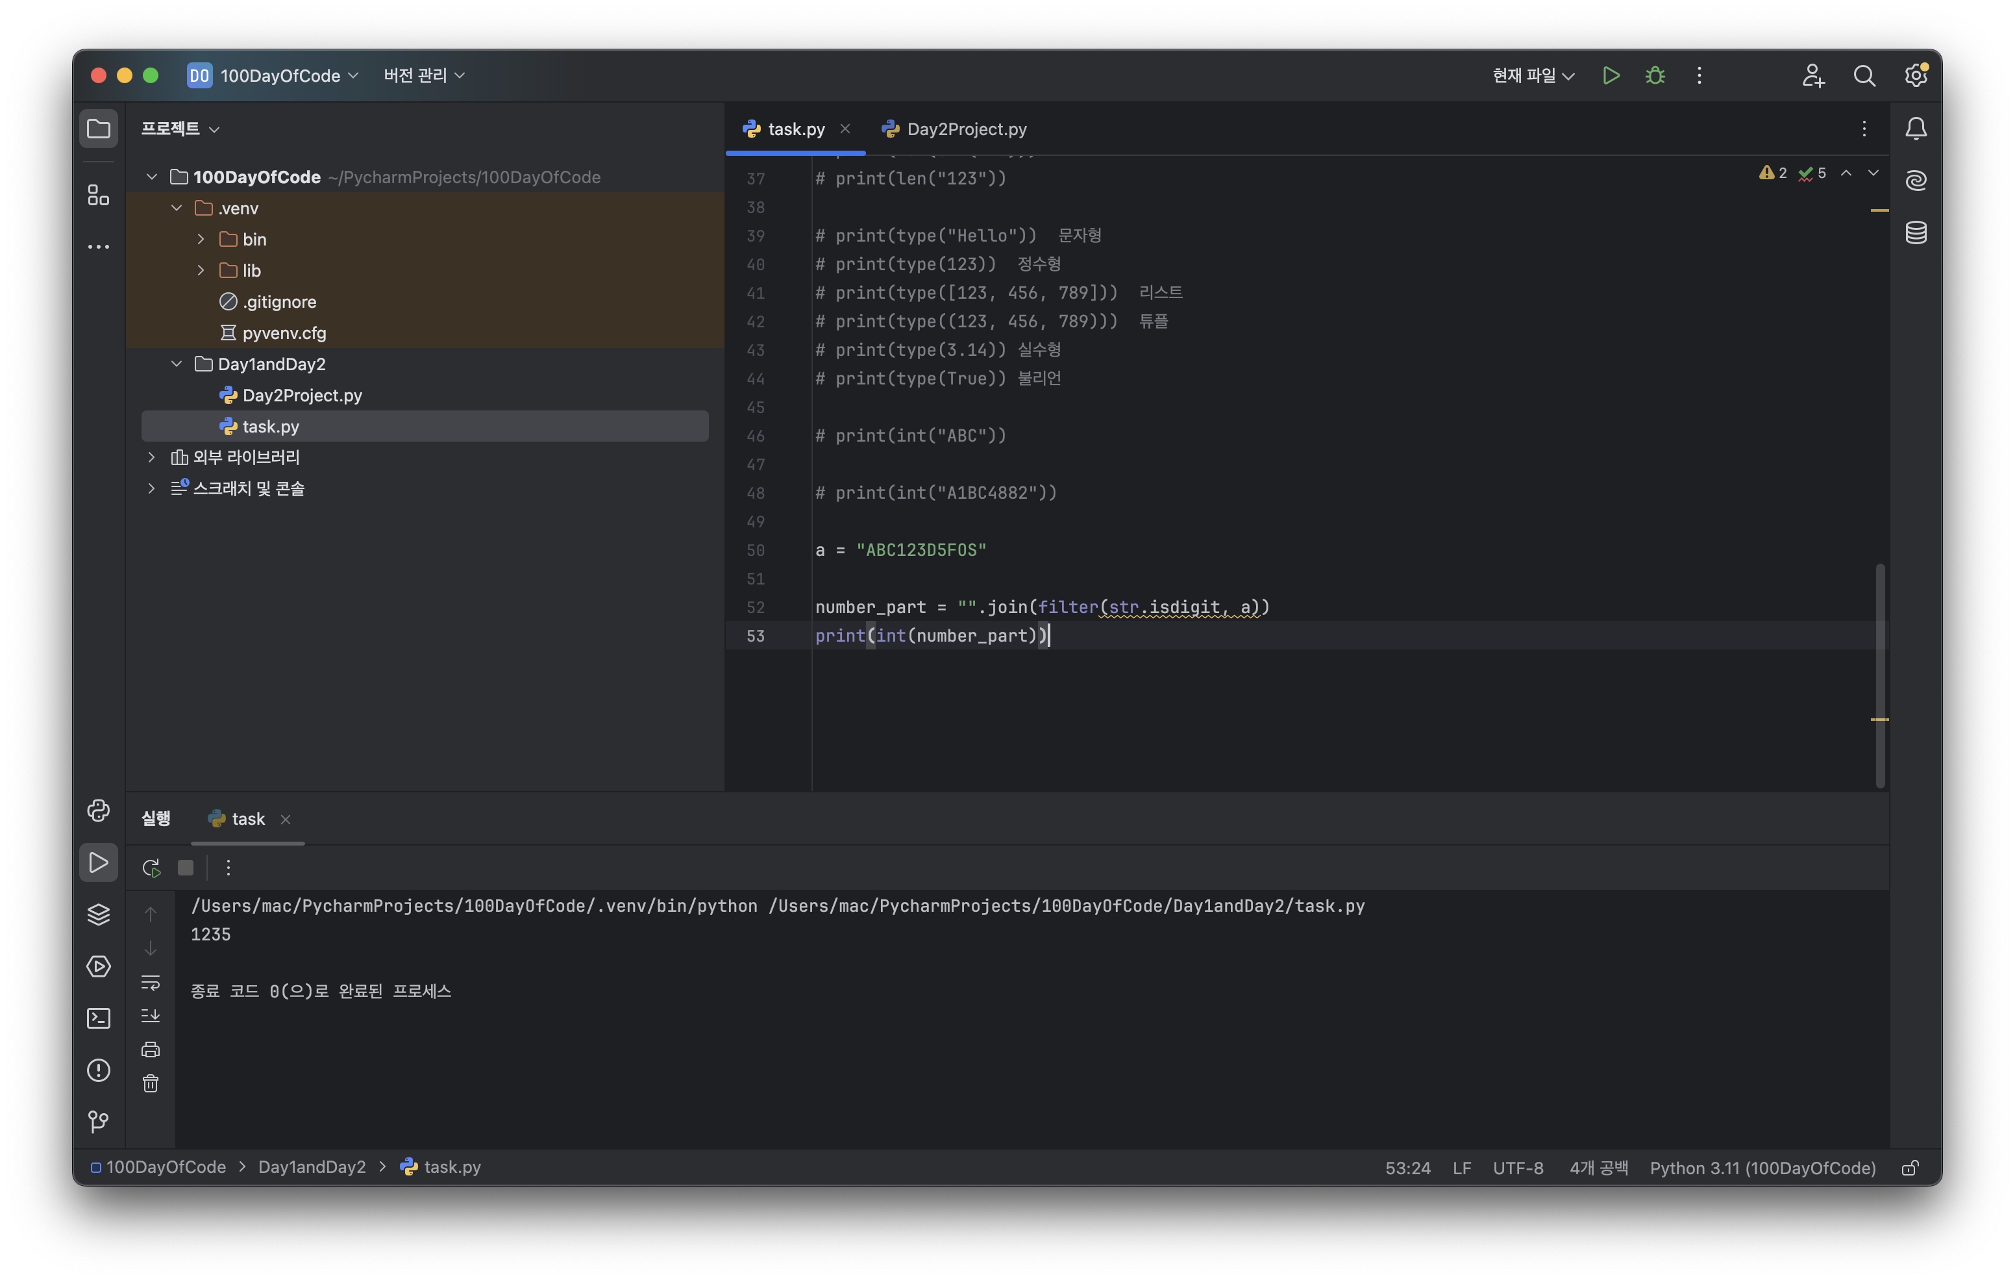
Task: Open the Git version control tool window
Action: click(99, 1121)
